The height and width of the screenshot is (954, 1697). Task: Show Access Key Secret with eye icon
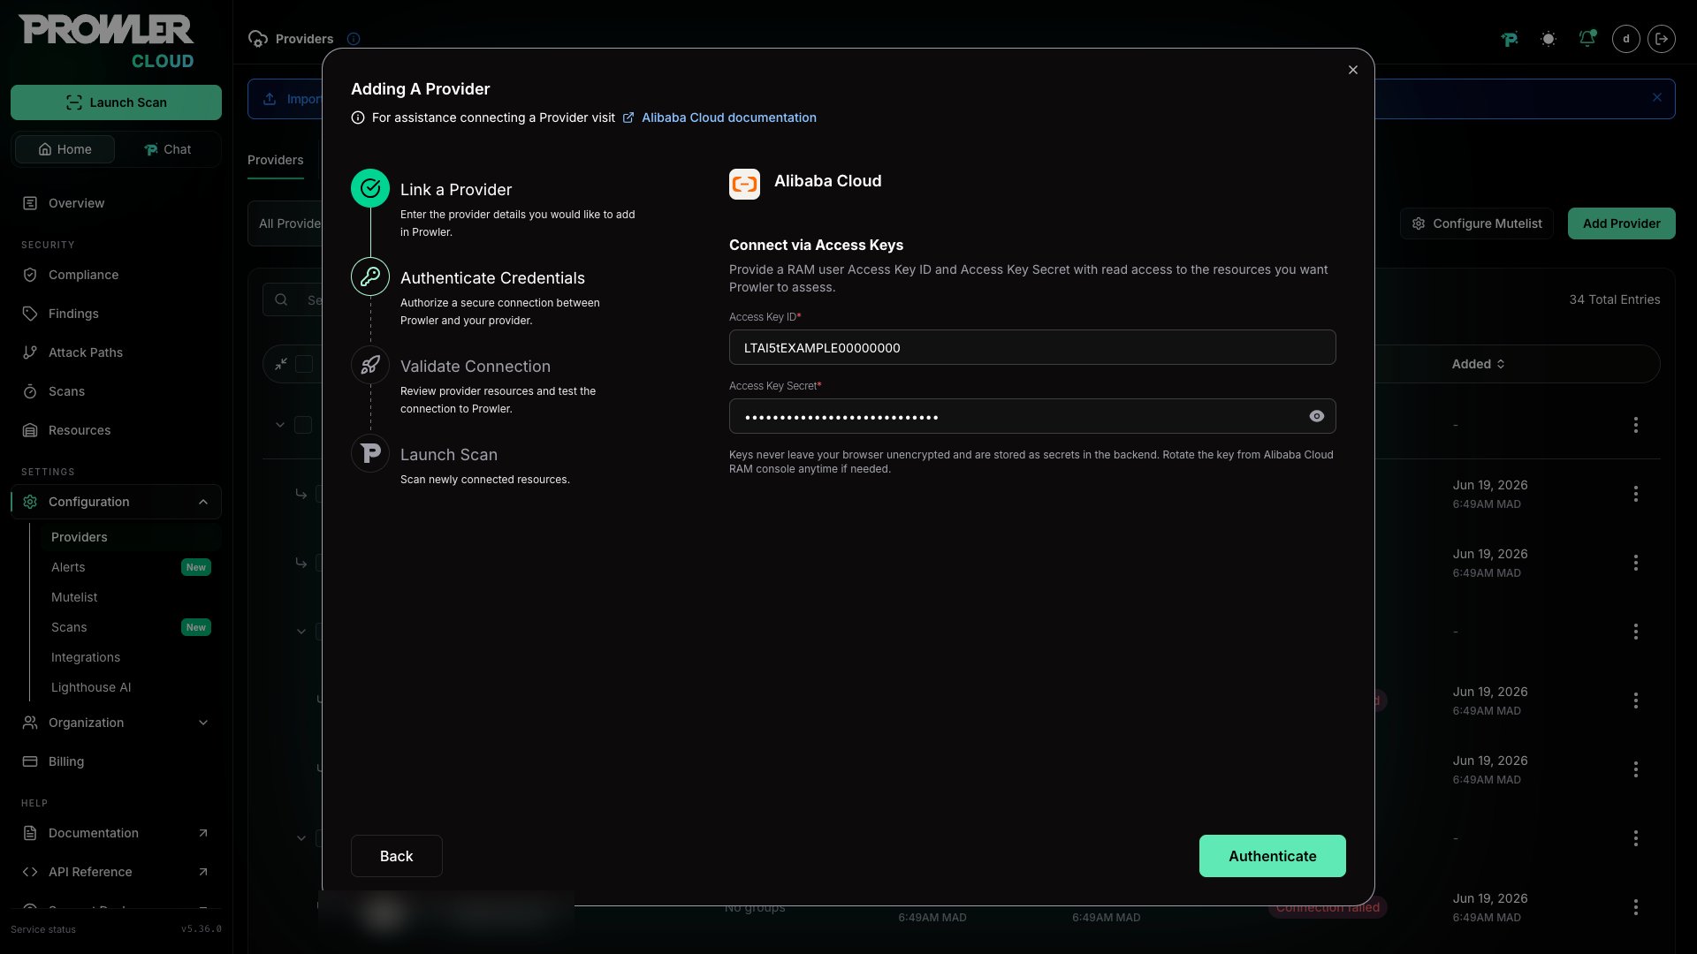point(1317,416)
